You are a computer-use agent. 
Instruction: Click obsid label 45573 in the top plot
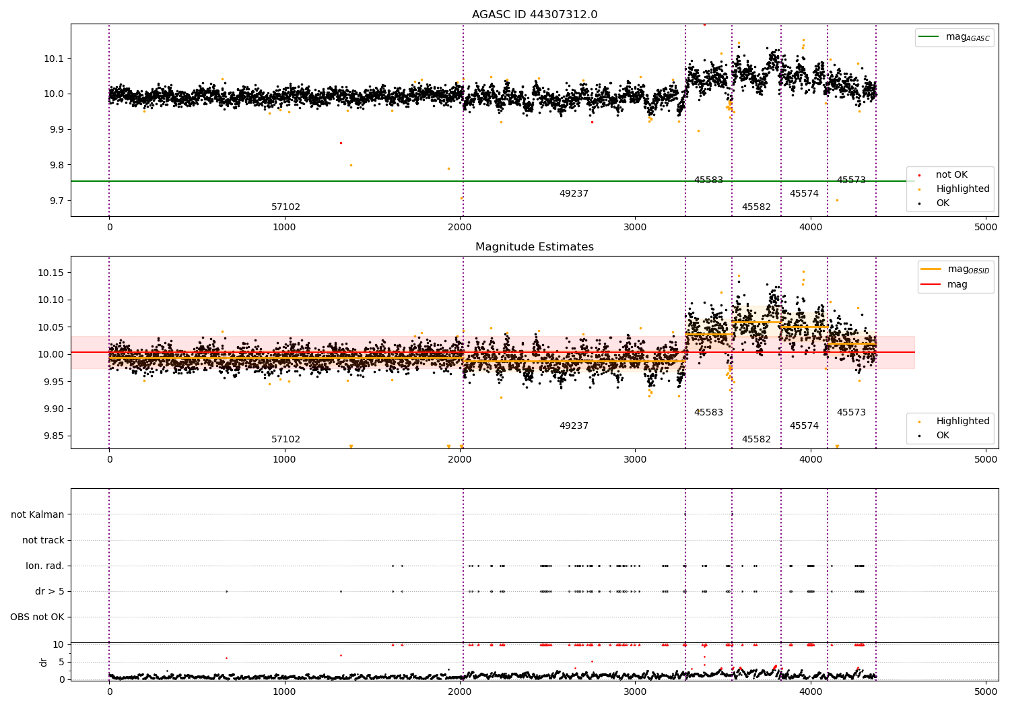tap(851, 180)
